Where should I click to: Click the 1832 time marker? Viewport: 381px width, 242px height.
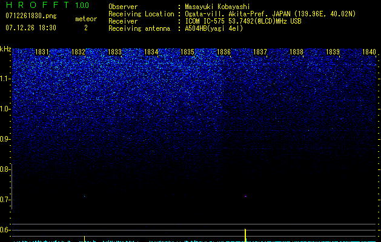[78, 52]
